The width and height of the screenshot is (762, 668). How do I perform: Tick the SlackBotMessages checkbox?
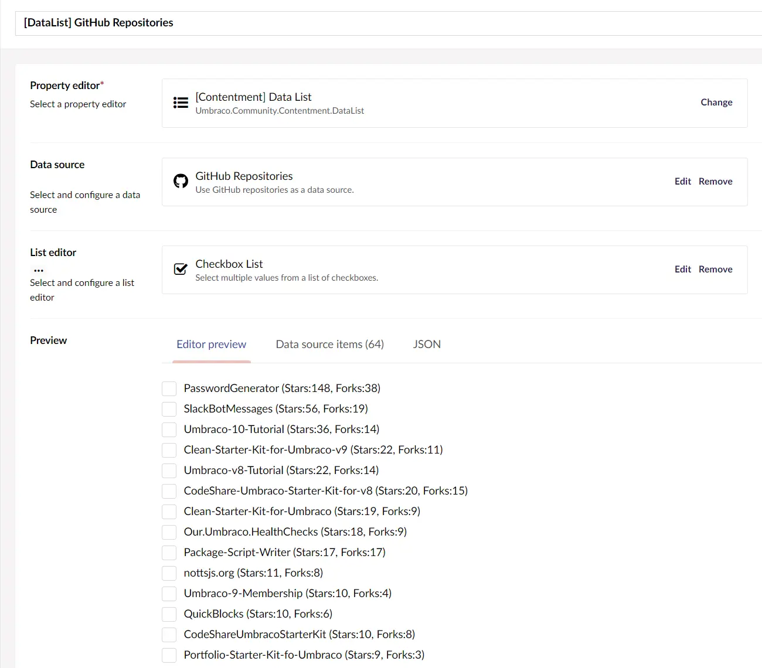click(169, 409)
